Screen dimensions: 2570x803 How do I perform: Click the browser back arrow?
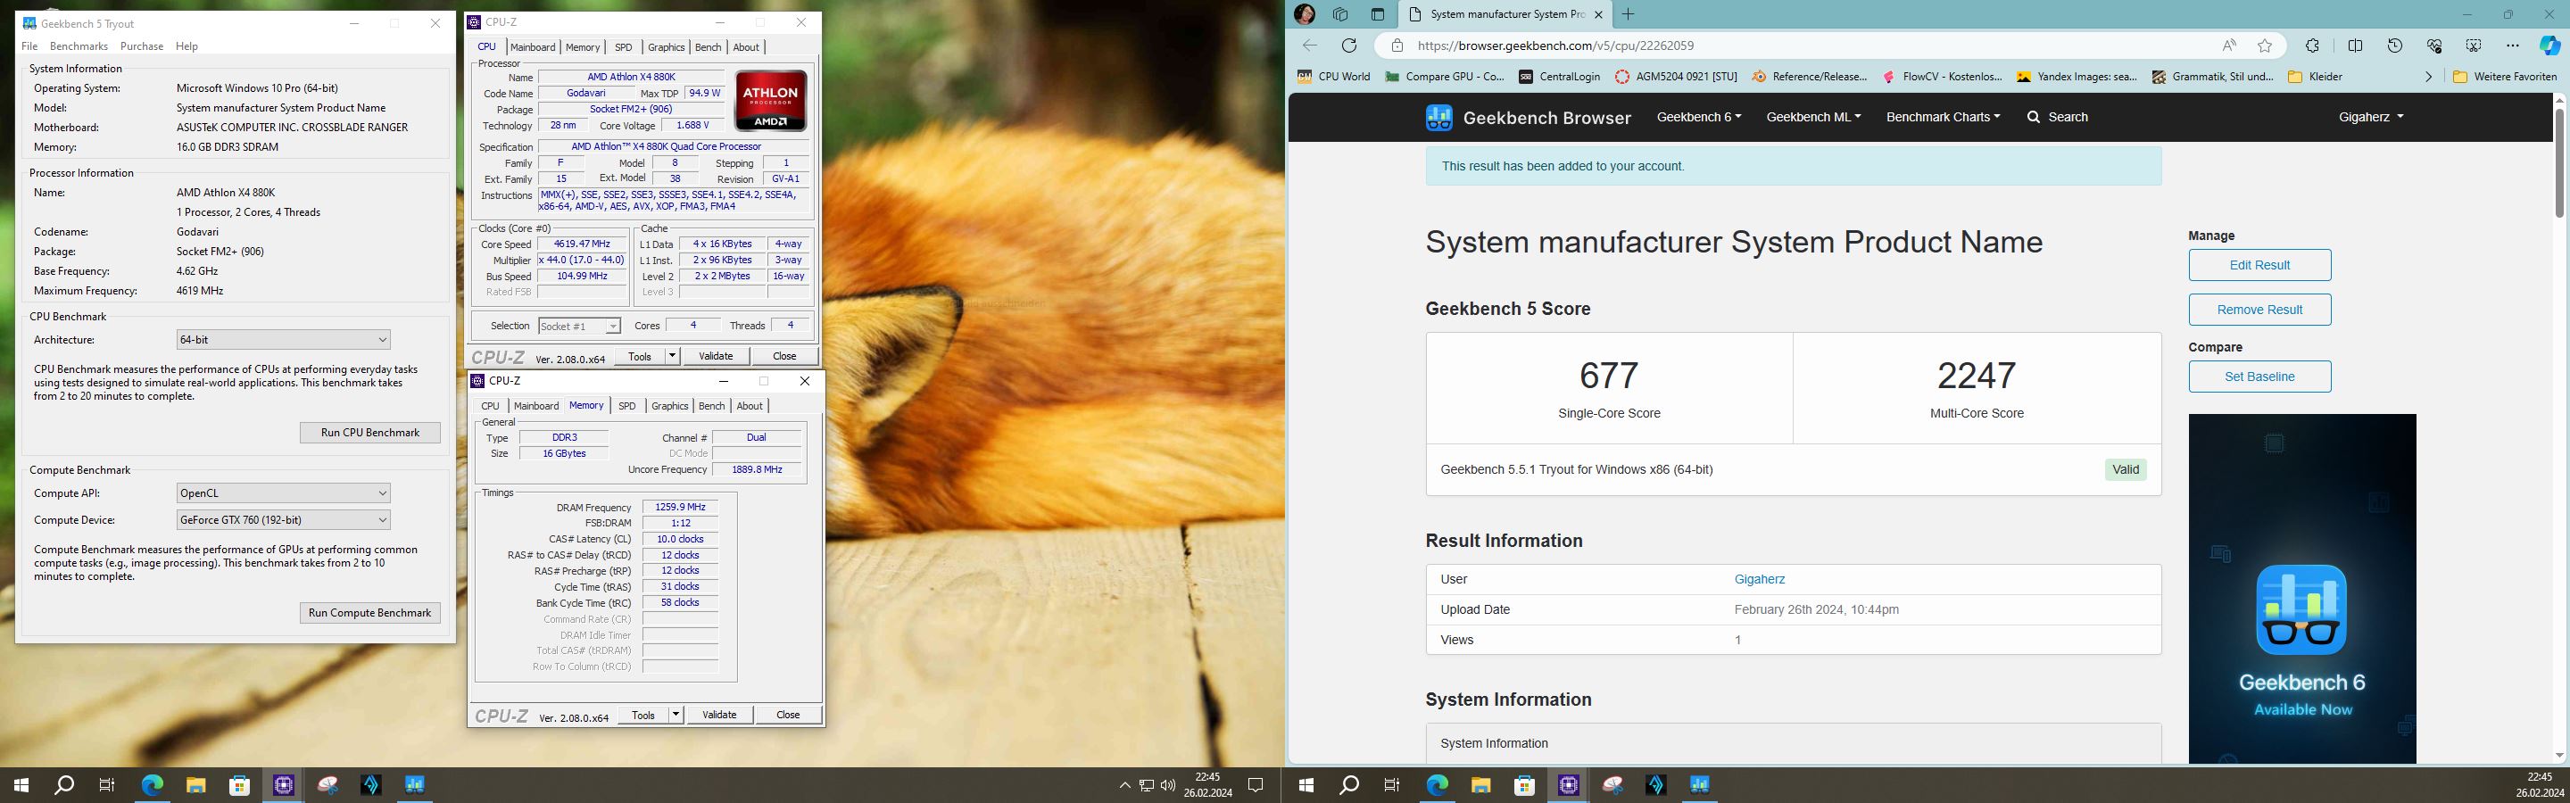[x=1310, y=45]
